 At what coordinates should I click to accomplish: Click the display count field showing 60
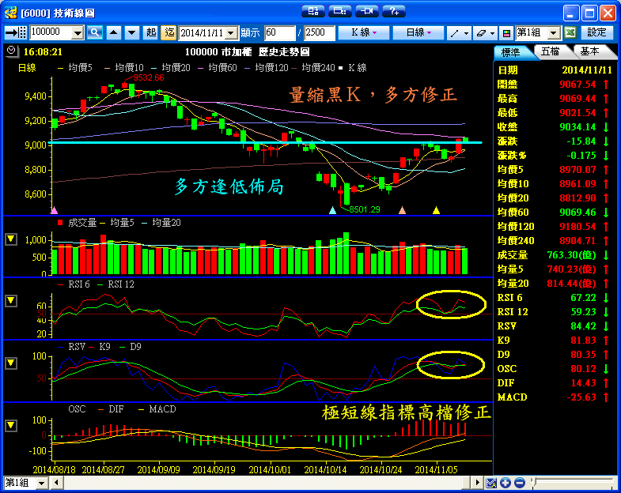point(280,32)
